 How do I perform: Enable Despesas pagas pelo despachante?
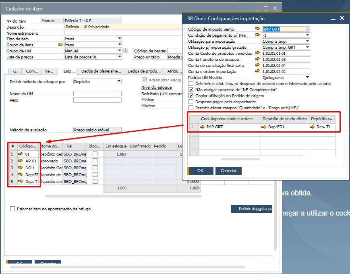[x=191, y=102]
